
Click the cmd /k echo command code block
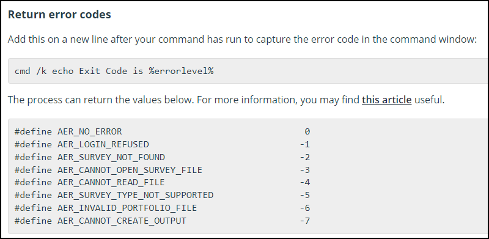point(248,71)
